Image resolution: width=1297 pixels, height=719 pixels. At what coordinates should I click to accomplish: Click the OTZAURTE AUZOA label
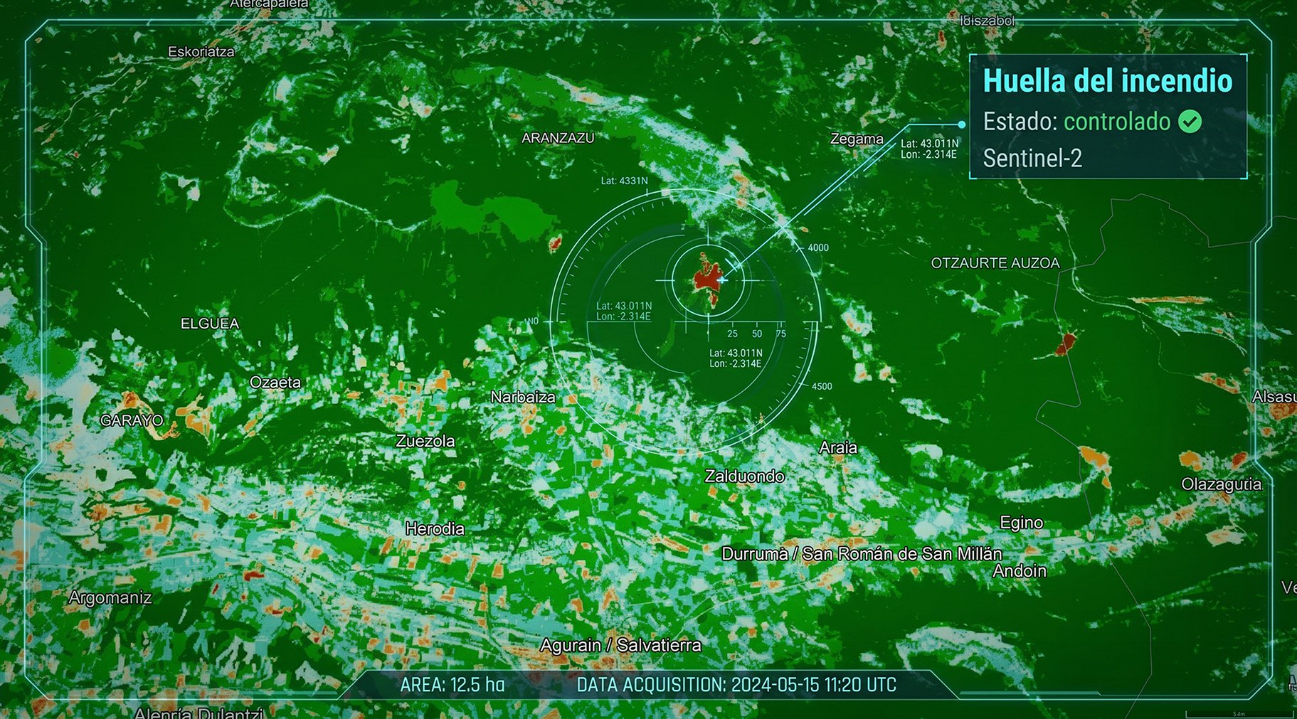[x=995, y=263]
